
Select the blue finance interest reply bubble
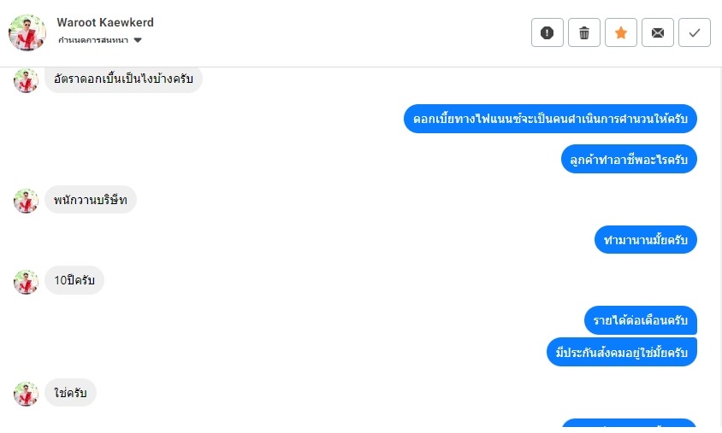click(550, 119)
